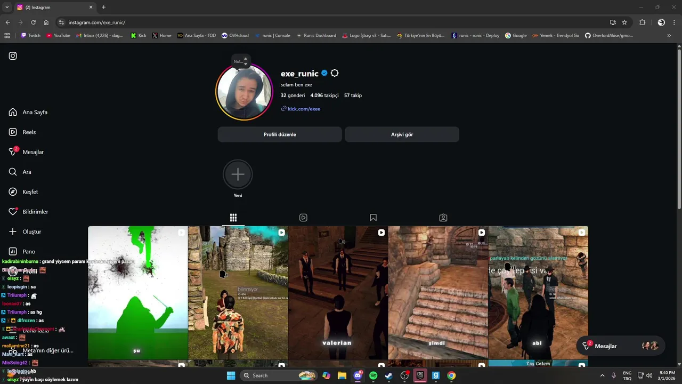Open the Kick bookmark

(x=139, y=36)
